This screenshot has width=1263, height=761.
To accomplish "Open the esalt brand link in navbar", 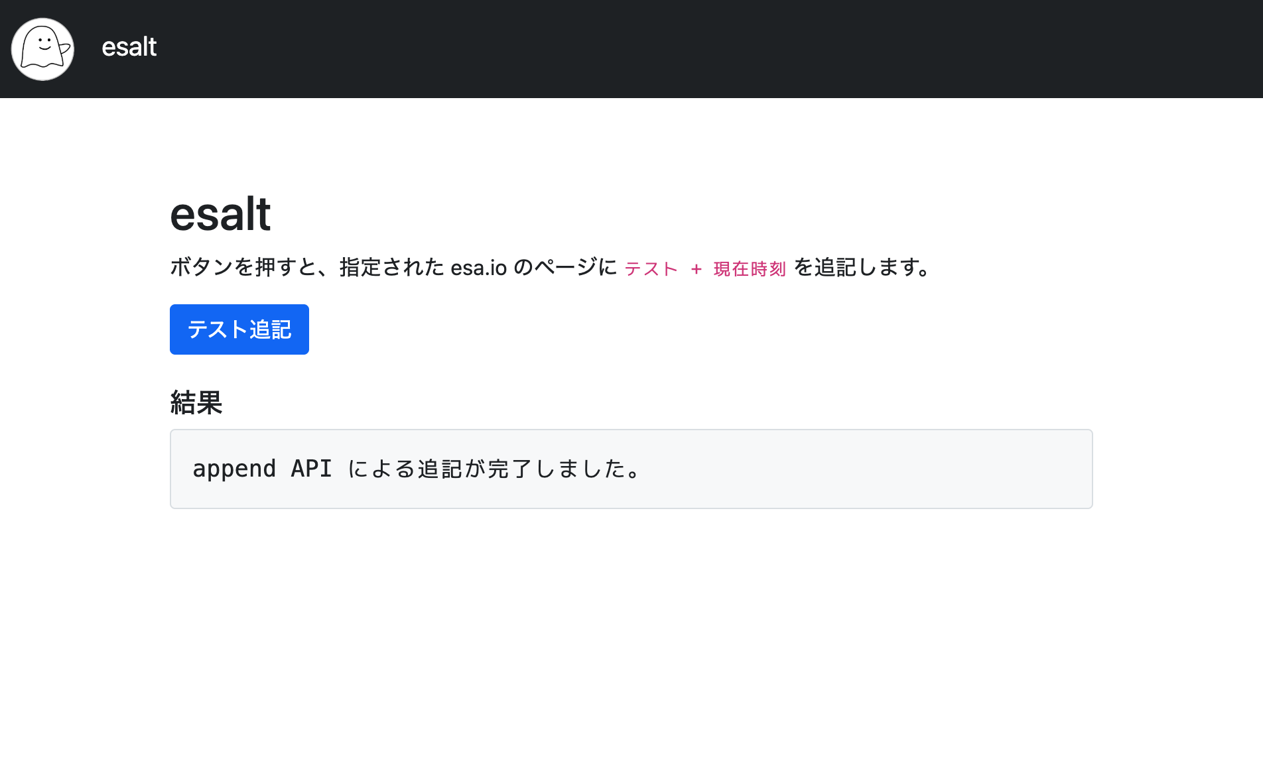I will coord(129,47).
